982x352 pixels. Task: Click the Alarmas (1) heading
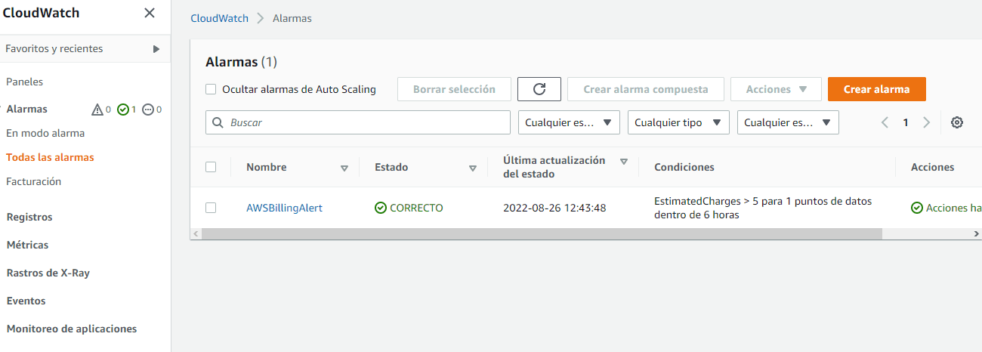pyautogui.click(x=242, y=62)
